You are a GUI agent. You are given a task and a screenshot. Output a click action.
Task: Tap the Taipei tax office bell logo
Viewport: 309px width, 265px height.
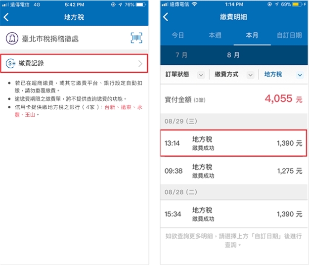(x=12, y=38)
